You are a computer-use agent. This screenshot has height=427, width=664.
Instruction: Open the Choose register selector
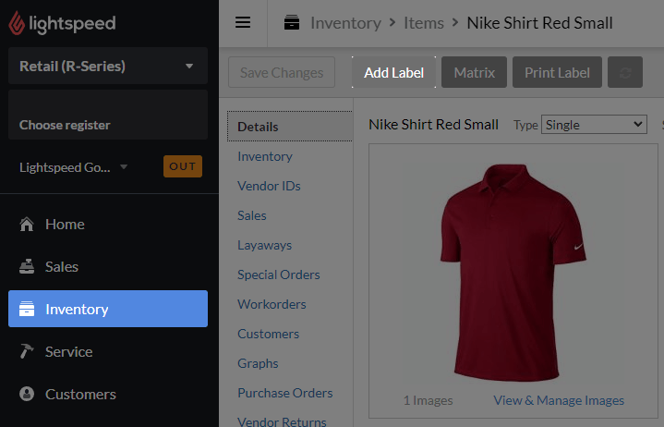(108, 115)
